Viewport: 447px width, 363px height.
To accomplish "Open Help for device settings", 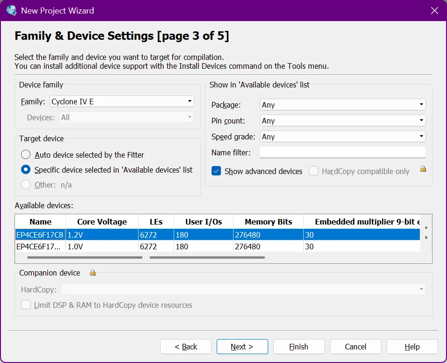I will tap(412, 347).
